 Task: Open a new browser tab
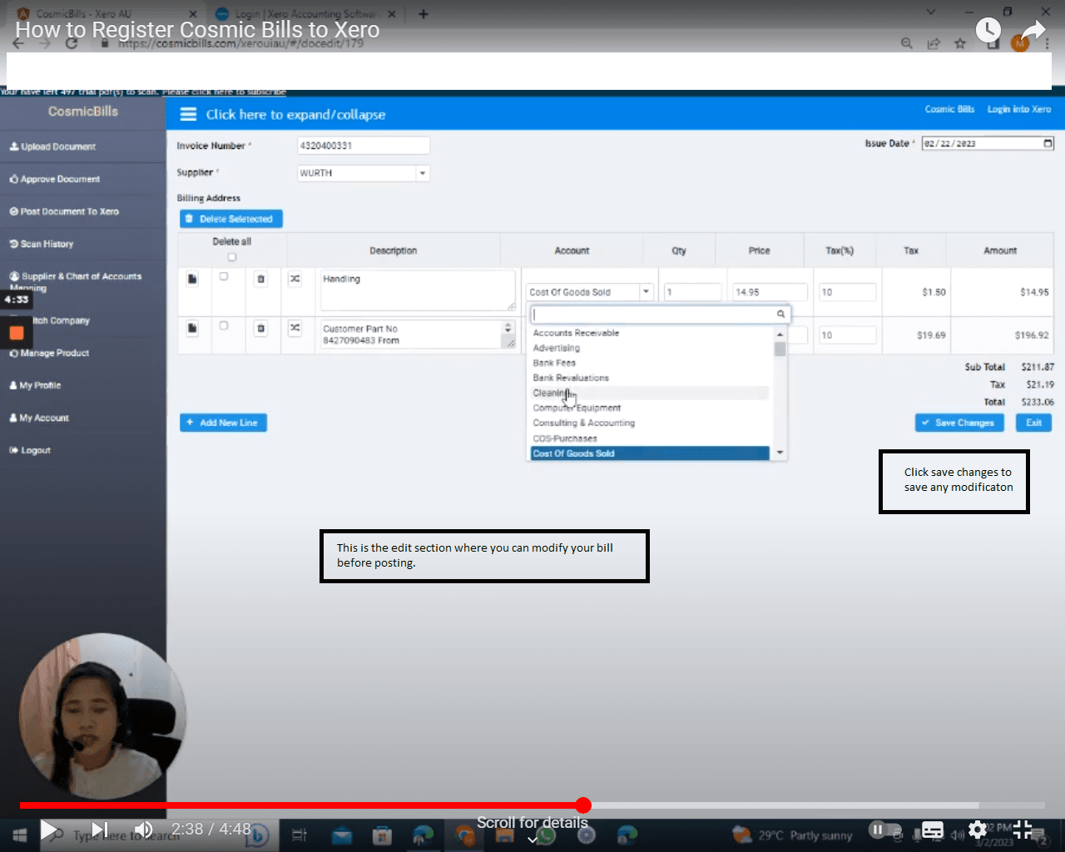(424, 14)
